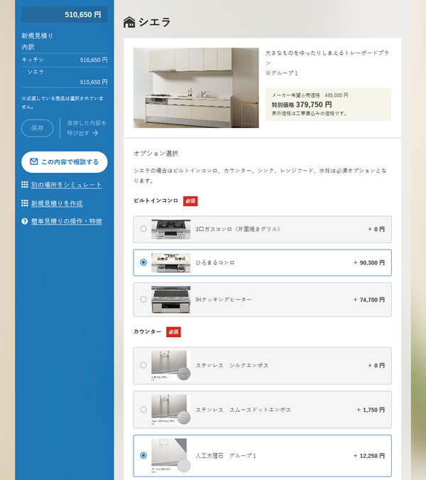The image size is (426, 480).
Task: Click the 保存 button
Action: click(38, 128)
